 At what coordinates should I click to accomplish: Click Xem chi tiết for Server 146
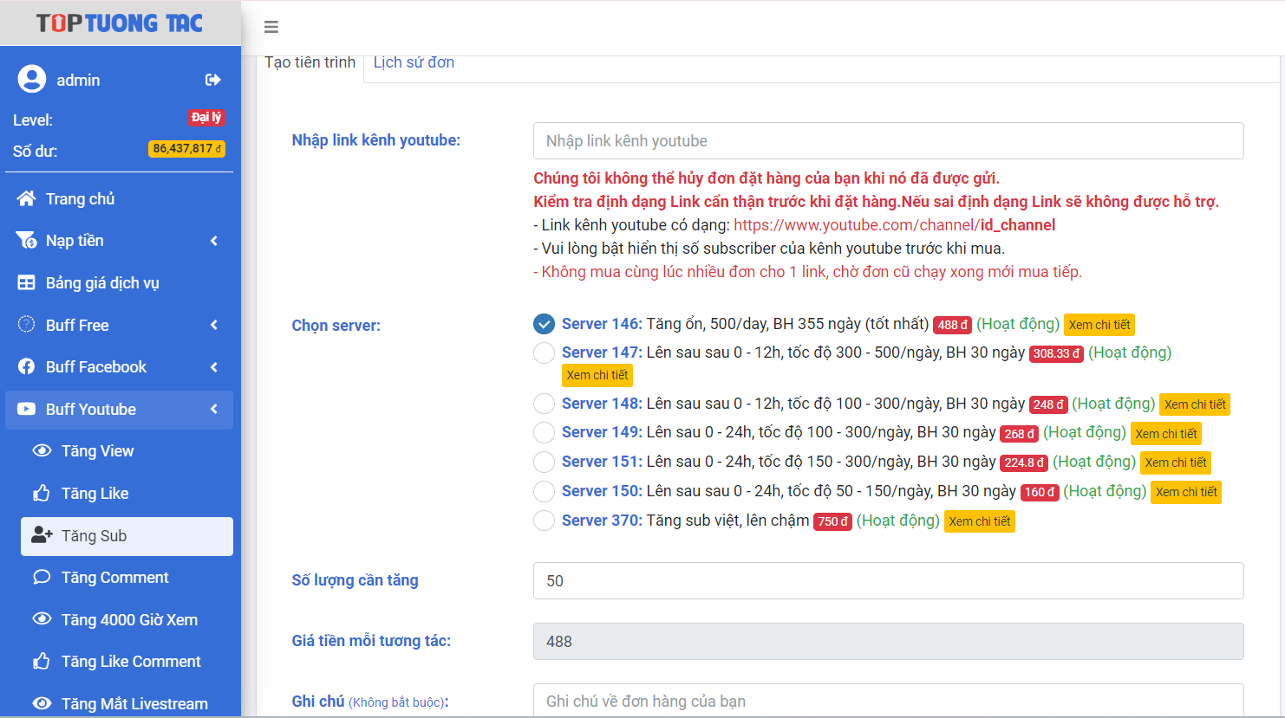[1099, 325]
